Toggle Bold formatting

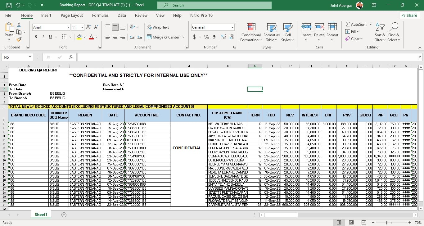coord(36,37)
